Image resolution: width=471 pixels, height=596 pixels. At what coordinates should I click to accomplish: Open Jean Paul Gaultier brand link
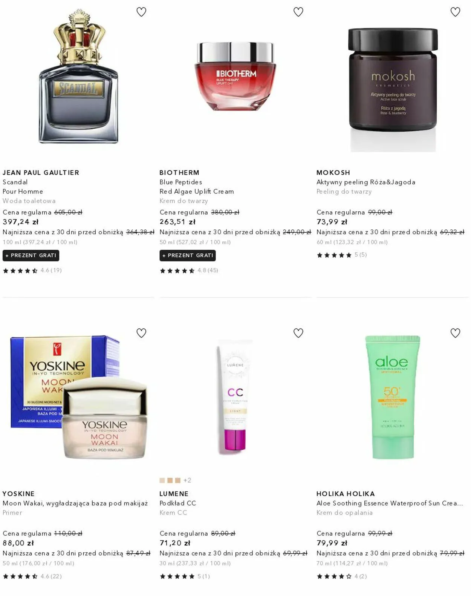[41, 172]
